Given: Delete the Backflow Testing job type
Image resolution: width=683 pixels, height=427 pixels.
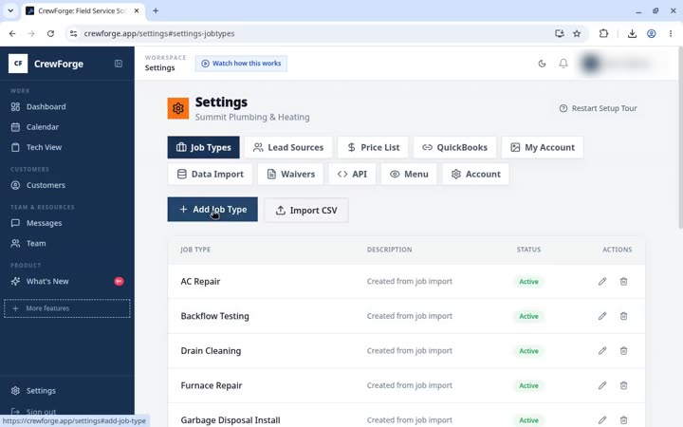Looking at the screenshot, I should pyautogui.click(x=623, y=316).
